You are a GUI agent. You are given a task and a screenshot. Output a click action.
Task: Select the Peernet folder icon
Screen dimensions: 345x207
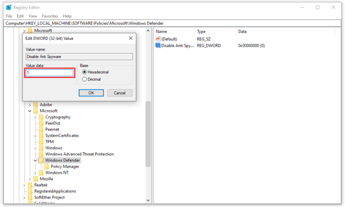(41, 129)
